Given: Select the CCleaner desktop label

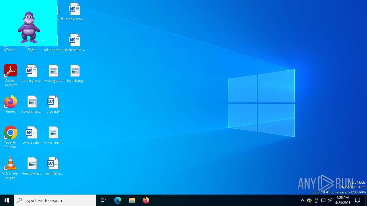Looking at the screenshot, I should [x=11, y=50].
